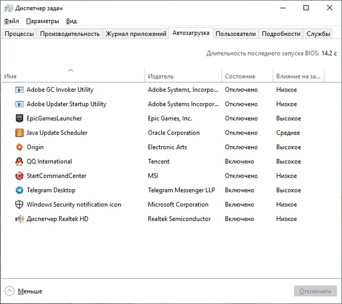Screen dimensions: 342x304
Task: Click the Telegram Messenger LLP publisher cell
Action: [181, 190]
